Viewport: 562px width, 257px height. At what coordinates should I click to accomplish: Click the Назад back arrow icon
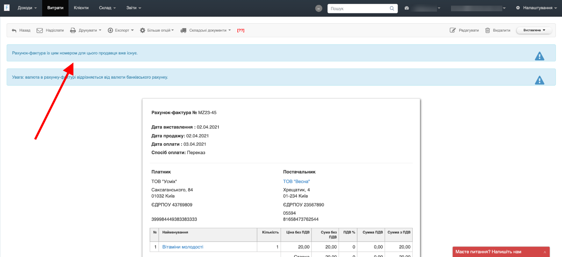click(14, 31)
